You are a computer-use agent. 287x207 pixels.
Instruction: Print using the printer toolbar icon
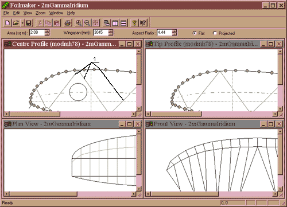[68, 23]
